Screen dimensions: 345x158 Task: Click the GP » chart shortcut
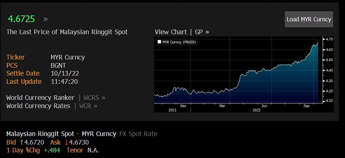tap(202, 32)
